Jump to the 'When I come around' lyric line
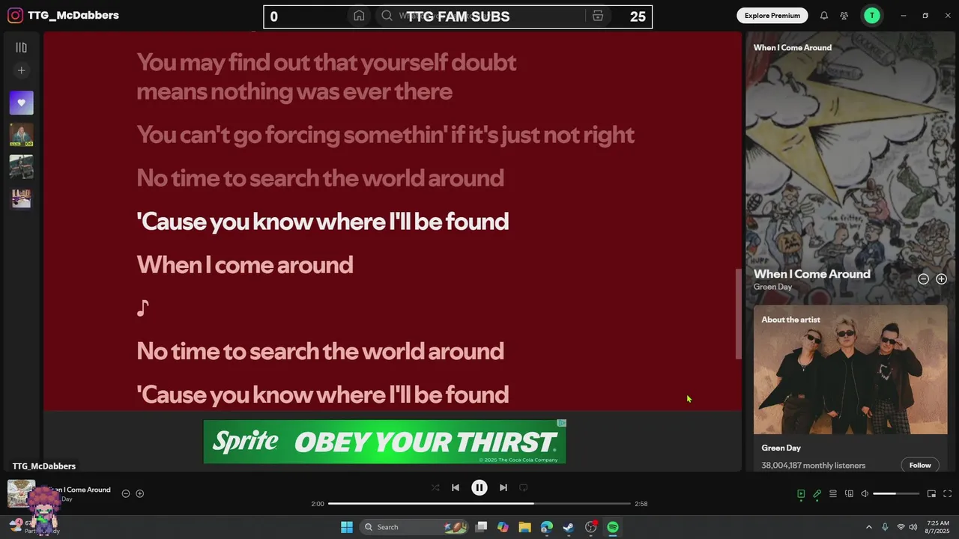The width and height of the screenshot is (959, 539). pyautogui.click(x=244, y=265)
